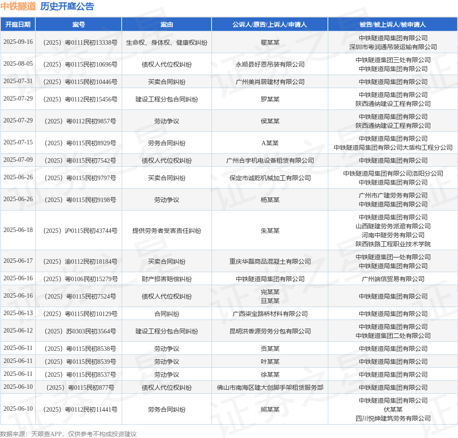Click case number 渝0112民初18184号

coord(81,261)
